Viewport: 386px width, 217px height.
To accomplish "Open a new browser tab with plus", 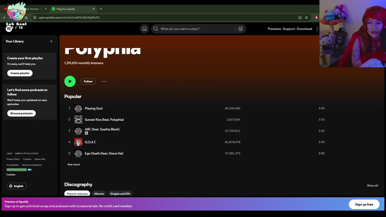I will click(101, 9).
